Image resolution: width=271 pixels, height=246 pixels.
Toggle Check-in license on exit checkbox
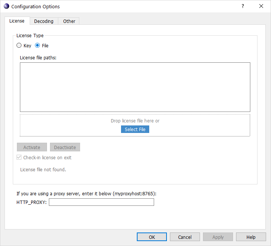[19, 158]
